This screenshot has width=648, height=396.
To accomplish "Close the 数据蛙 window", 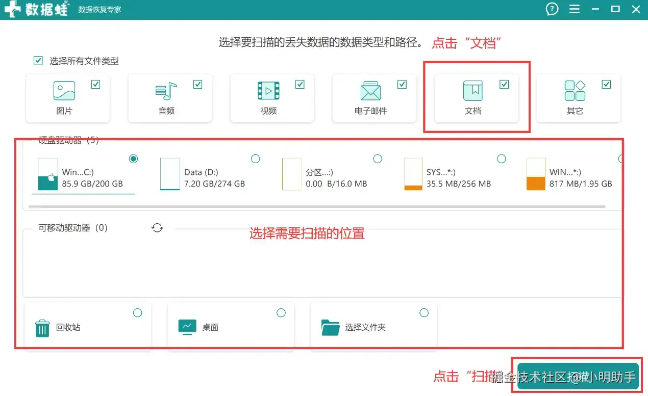I will (x=636, y=9).
